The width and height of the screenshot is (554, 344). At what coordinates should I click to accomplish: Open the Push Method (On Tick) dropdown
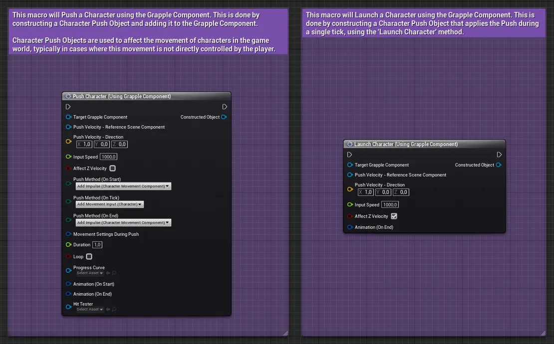click(x=109, y=204)
